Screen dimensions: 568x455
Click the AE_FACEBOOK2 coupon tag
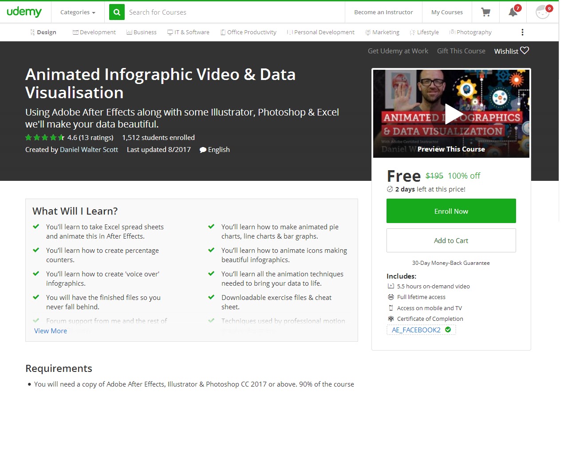[x=421, y=330]
